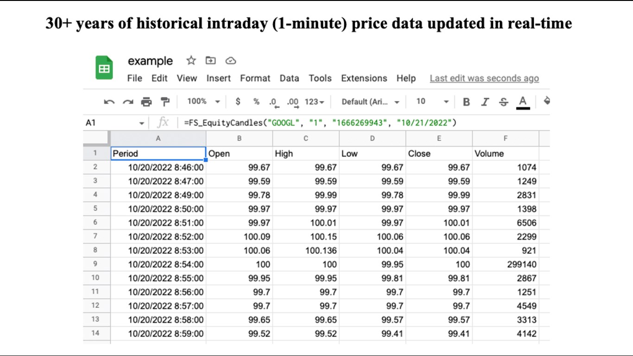Open the text color picker
This screenshot has width=633, height=356.
[523, 102]
